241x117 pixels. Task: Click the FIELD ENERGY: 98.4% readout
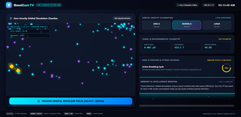click(29, 31)
